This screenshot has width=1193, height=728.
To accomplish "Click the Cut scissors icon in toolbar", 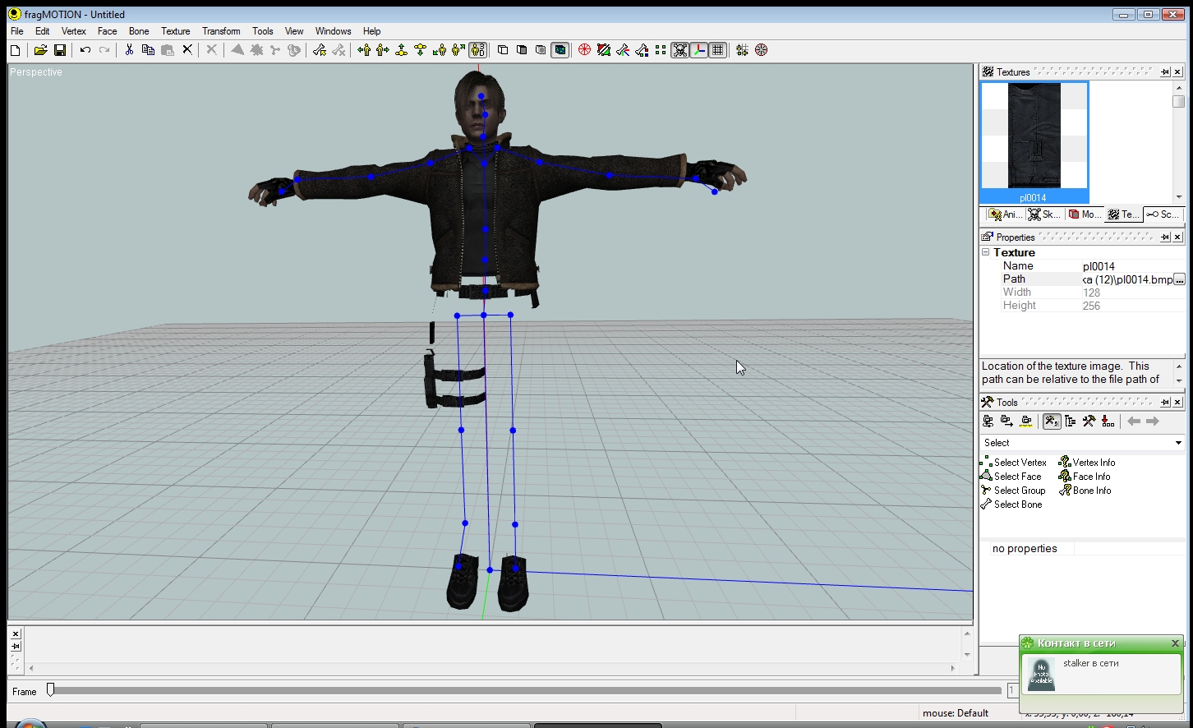I will click(129, 50).
